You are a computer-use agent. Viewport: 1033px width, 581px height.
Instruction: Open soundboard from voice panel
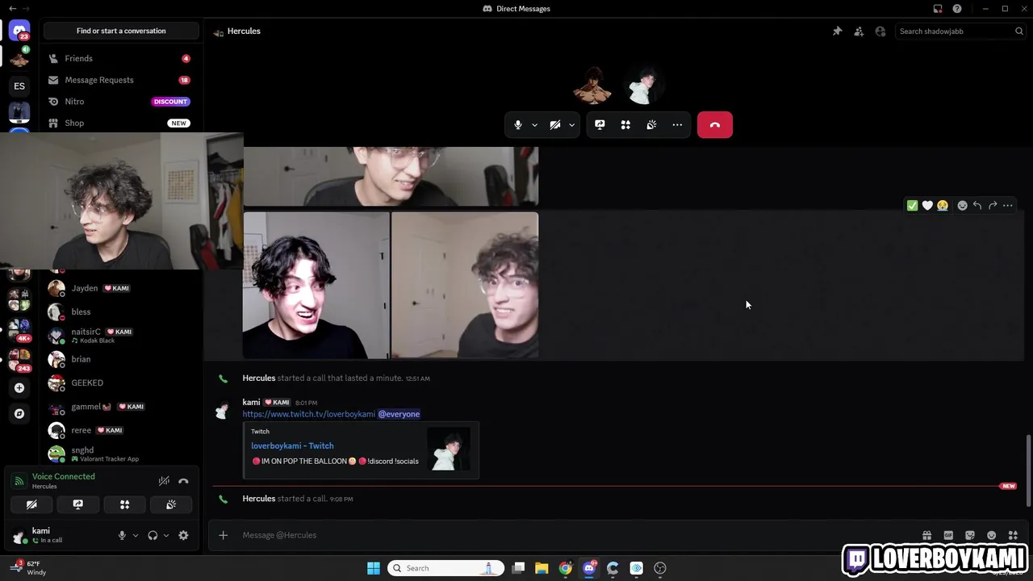pos(171,504)
